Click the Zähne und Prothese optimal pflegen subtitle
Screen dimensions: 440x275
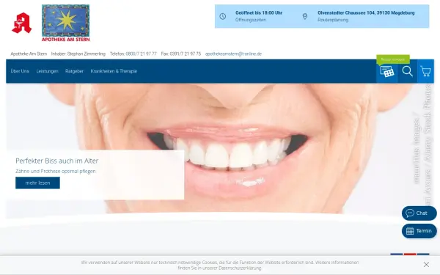pyautogui.click(x=56, y=171)
